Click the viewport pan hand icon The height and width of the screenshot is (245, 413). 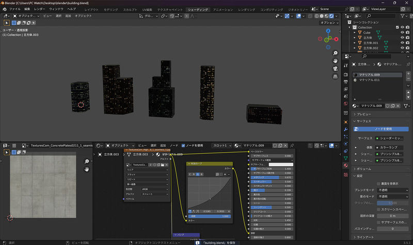(x=336, y=61)
